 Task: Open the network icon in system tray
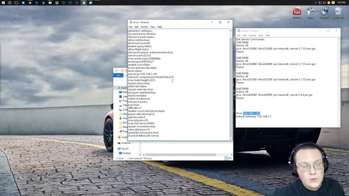320,3
